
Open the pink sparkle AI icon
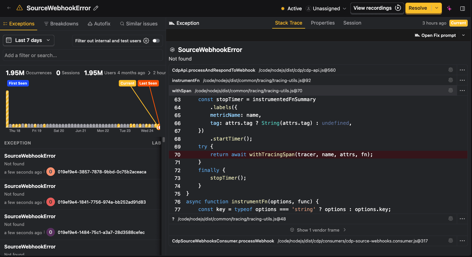coord(449,8)
